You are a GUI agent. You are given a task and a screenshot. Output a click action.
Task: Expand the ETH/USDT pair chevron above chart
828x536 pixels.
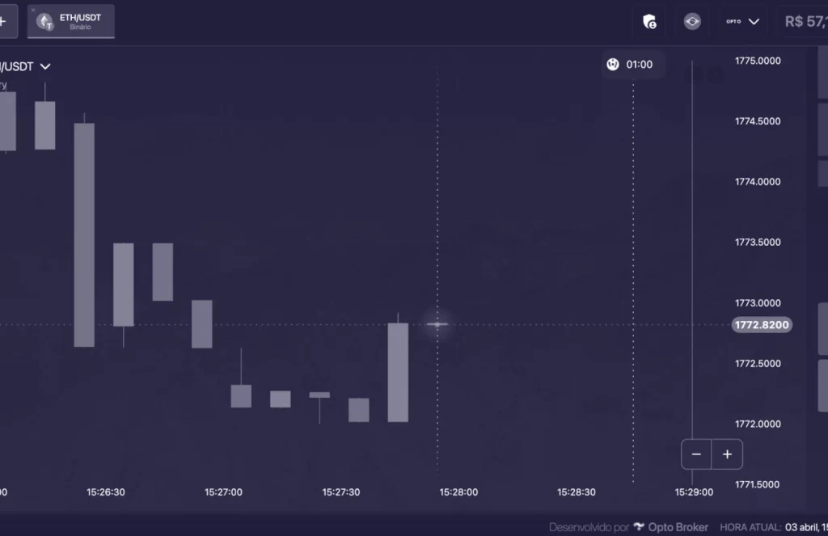[x=45, y=66]
